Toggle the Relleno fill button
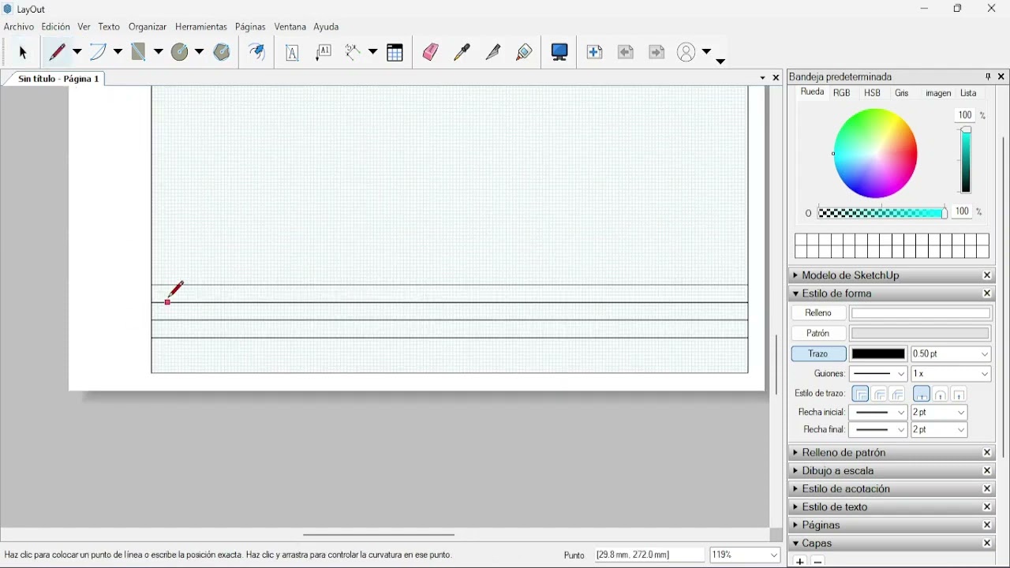The width and height of the screenshot is (1010, 568). 819,313
